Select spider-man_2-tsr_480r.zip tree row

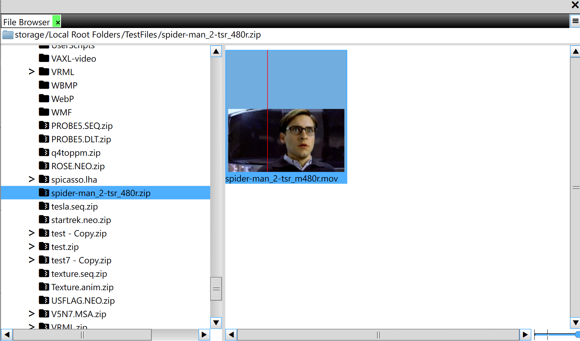click(106, 193)
